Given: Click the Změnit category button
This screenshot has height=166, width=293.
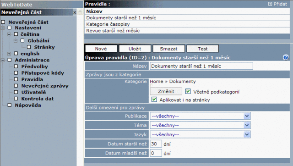Looking at the screenshot, I should pyautogui.click(x=166, y=91).
